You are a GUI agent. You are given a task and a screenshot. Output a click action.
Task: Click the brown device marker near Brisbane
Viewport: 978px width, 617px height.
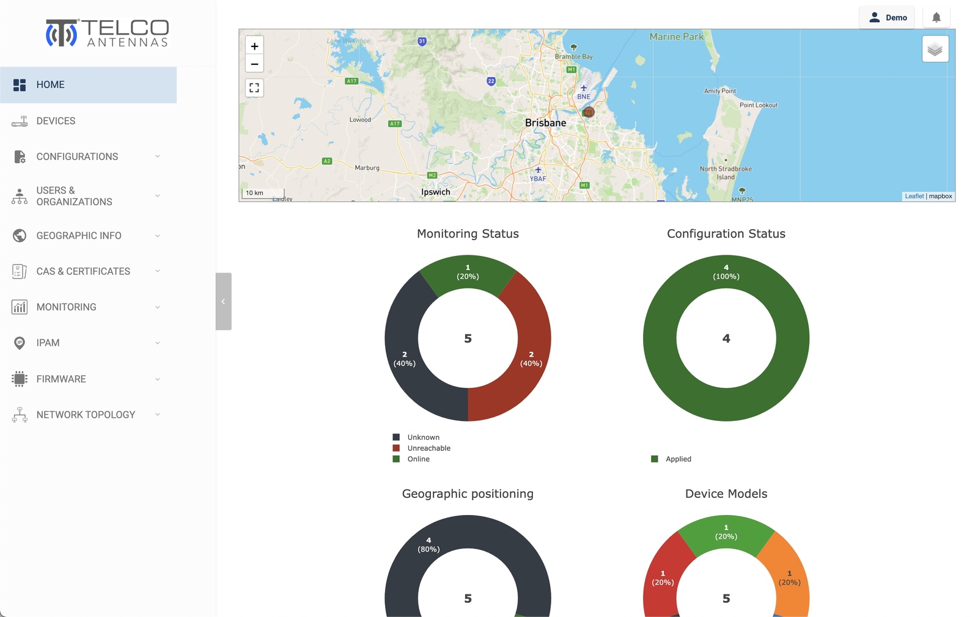(x=588, y=112)
